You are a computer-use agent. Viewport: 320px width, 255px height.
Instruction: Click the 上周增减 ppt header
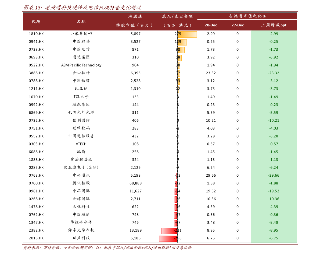pyautogui.click(x=274, y=25)
